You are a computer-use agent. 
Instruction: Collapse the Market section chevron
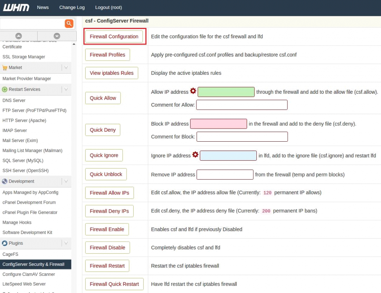[x=66, y=67]
